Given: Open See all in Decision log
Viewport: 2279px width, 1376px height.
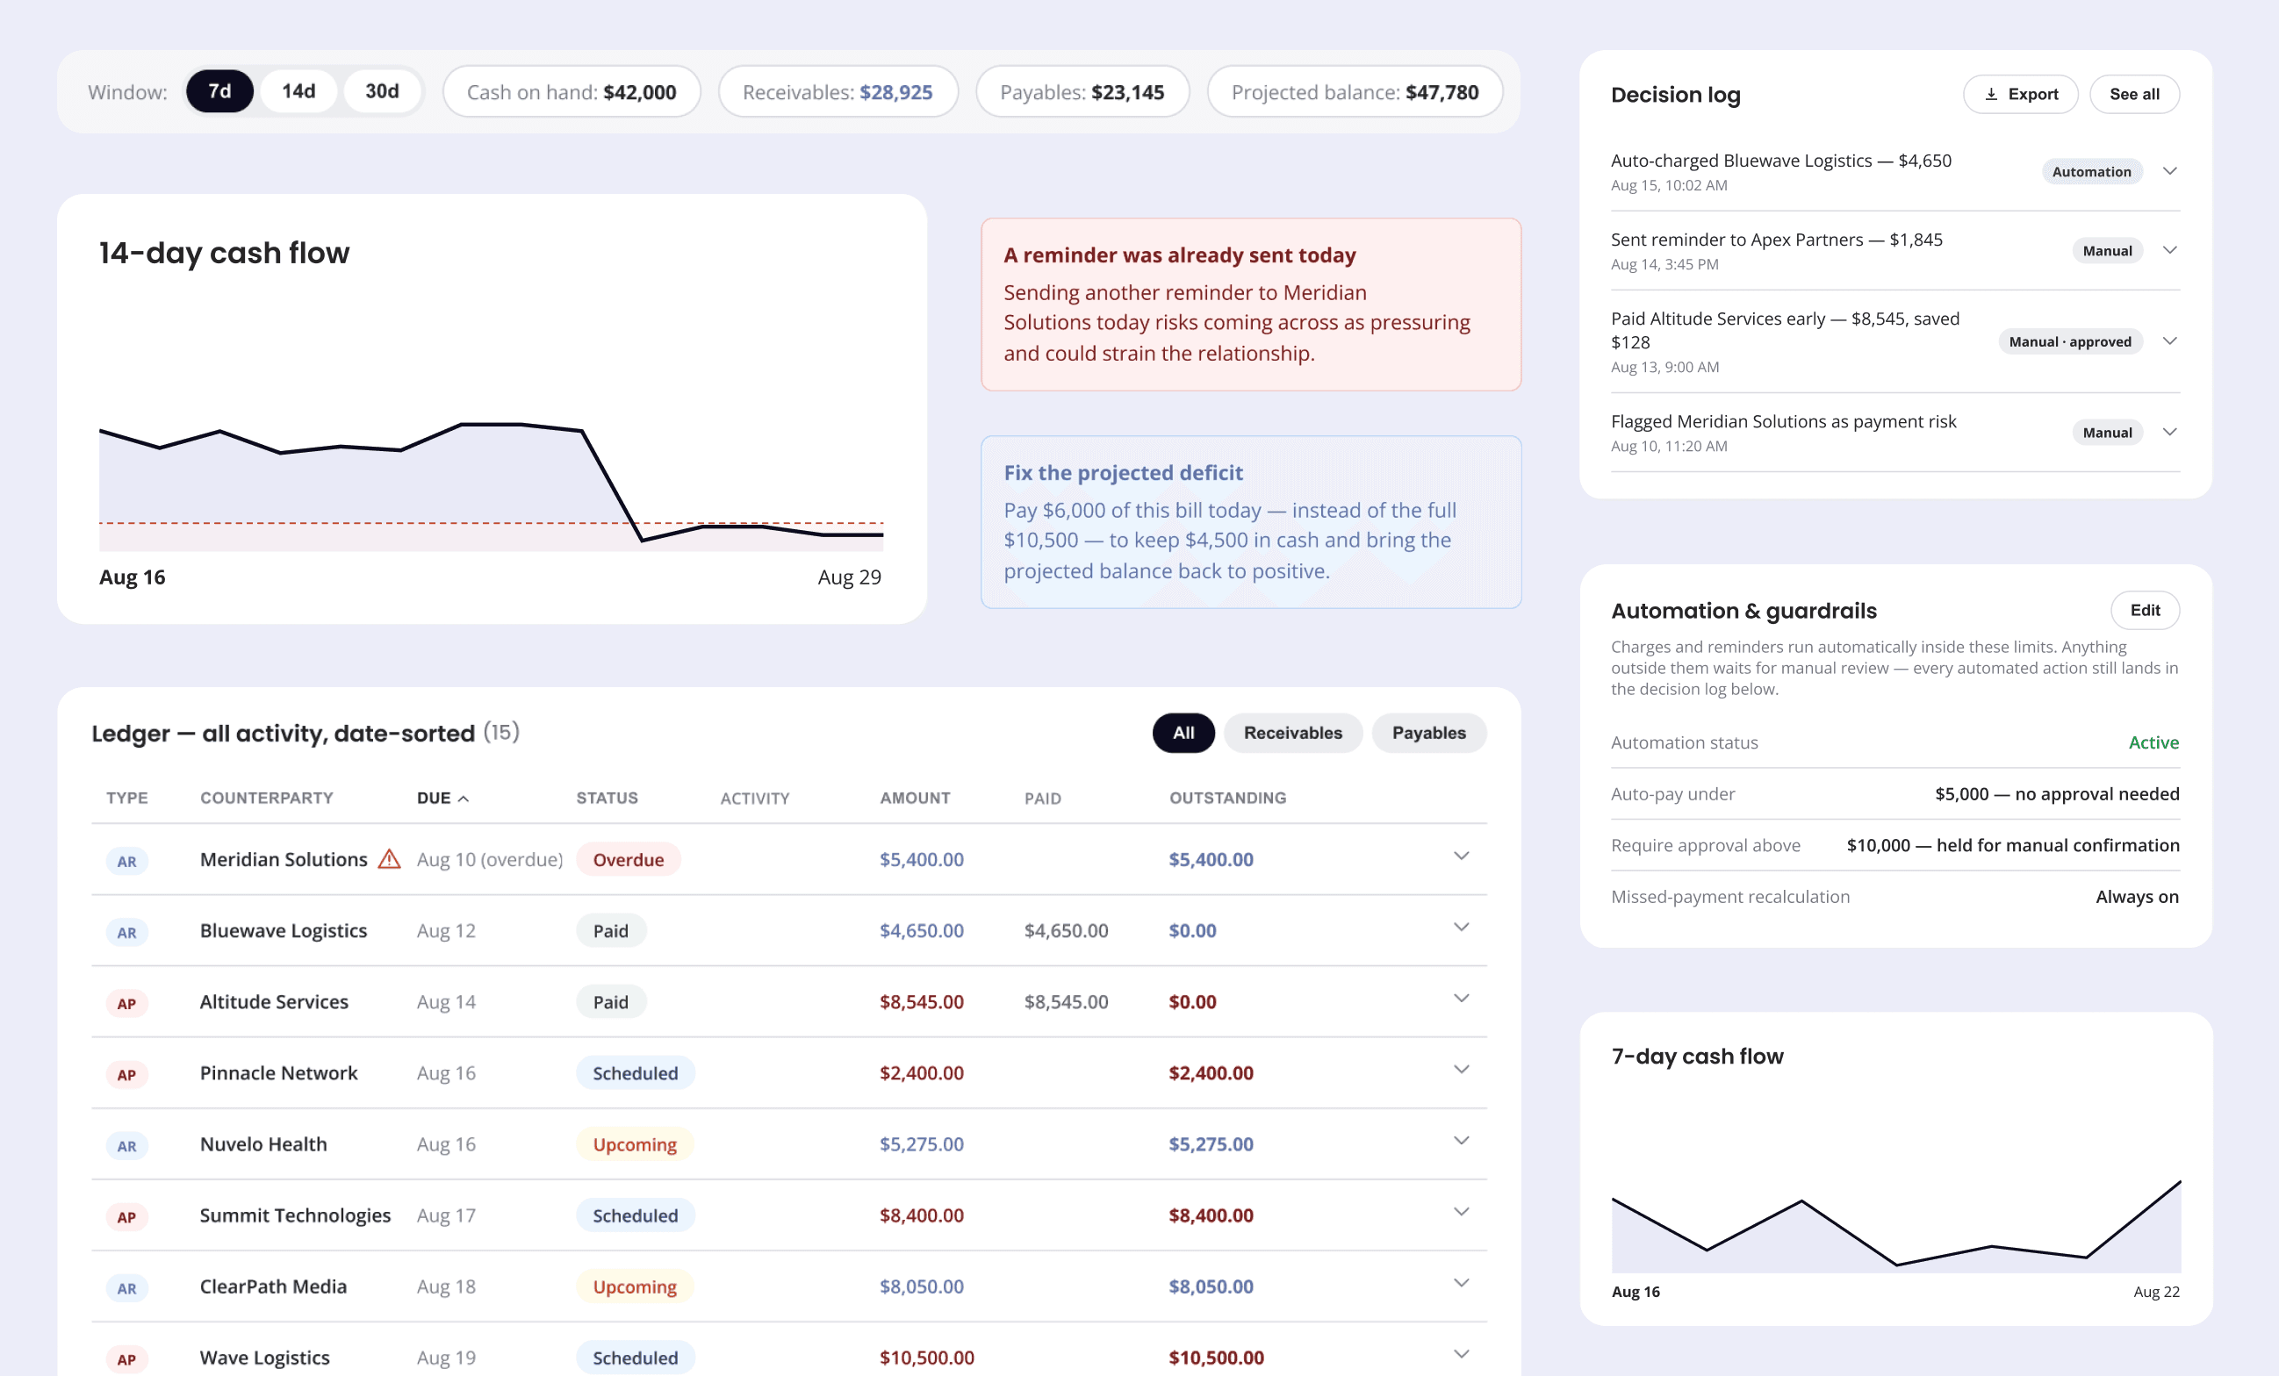Looking at the screenshot, I should coord(2134,94).
